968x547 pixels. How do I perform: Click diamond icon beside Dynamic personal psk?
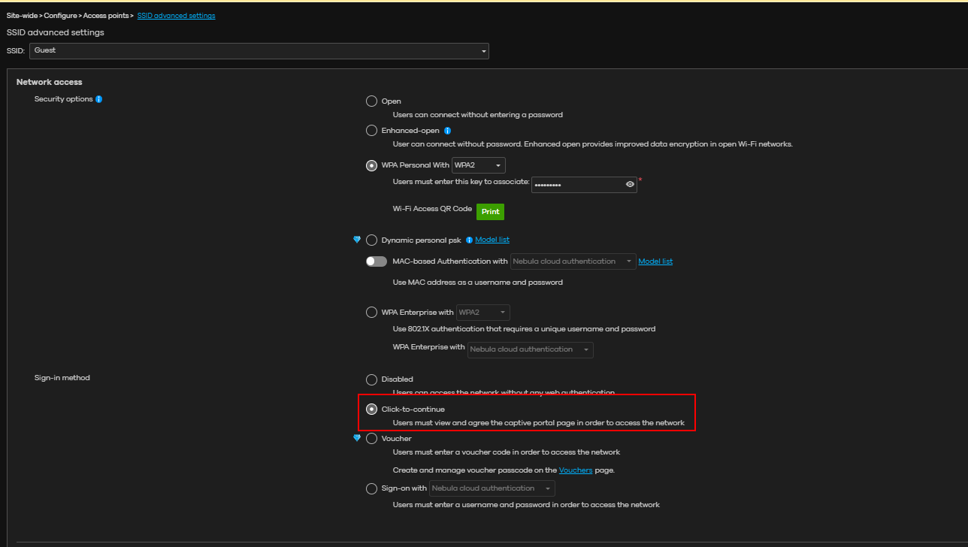click(357, 240)
